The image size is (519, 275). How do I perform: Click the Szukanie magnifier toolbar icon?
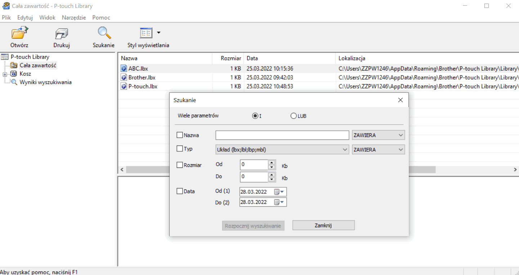tap(104, 33)
